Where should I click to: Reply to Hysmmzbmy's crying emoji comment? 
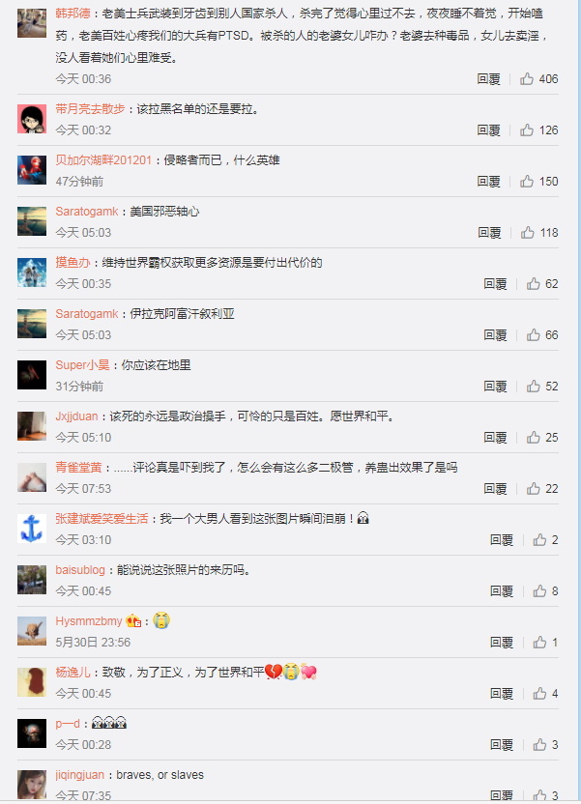click(x=502, y=643)
